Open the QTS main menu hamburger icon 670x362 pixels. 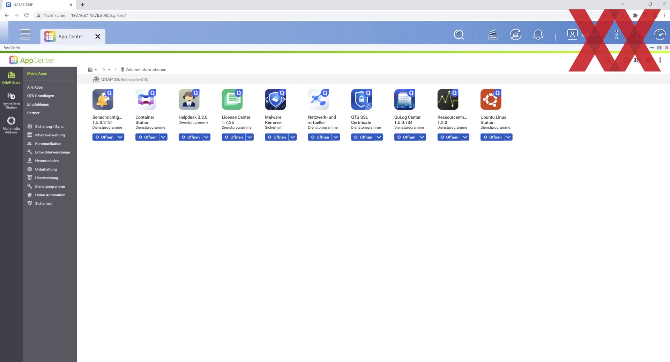tap(25, 35)
